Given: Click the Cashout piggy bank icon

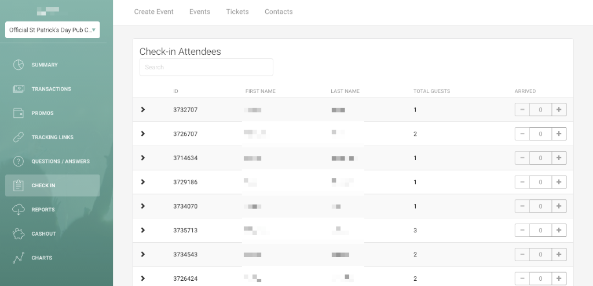Looking at the screenshot, I should [x=19, y=234].
